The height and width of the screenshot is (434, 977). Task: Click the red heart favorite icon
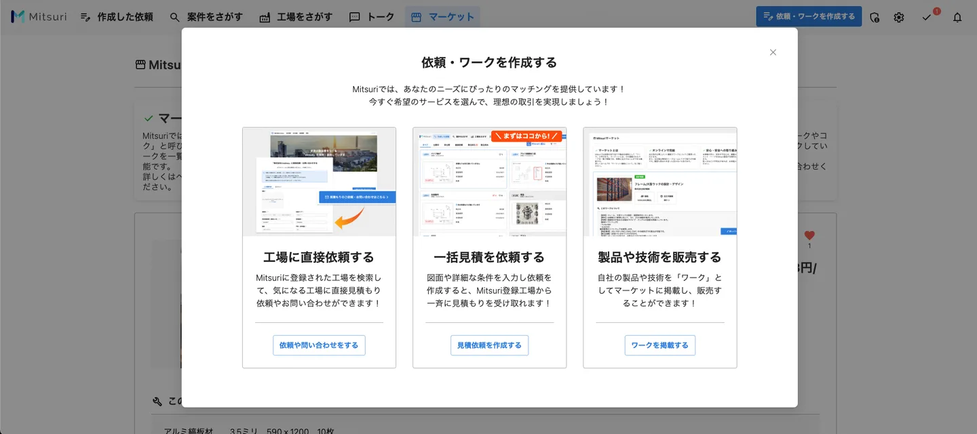tap(809, 236)
